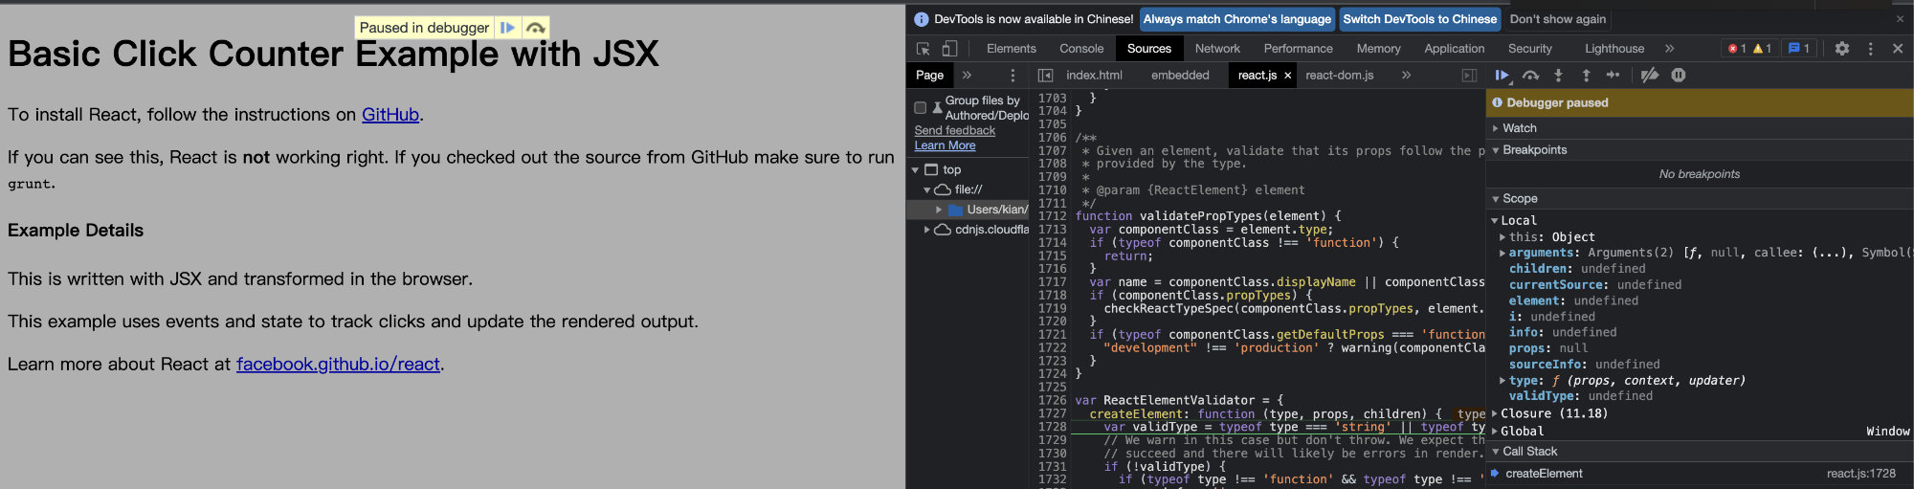Open the facebook.github.io/react link
This screenshot has width=1914, height=489.
[338, 365]
